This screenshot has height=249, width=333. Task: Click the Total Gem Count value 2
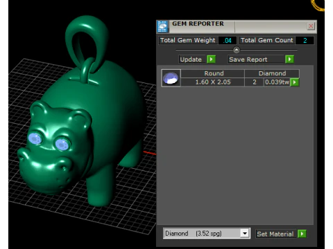(305, 41)
